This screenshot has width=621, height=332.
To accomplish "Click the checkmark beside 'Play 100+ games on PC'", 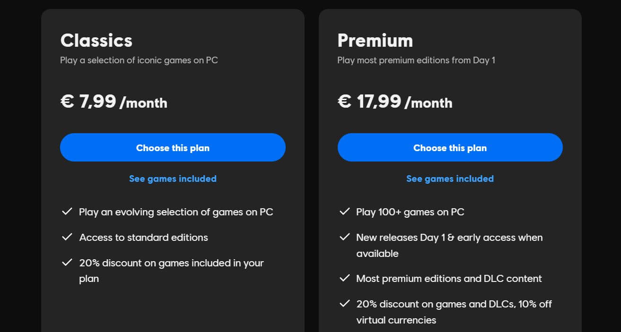I will pyautogui.click(x=344, y=212).
